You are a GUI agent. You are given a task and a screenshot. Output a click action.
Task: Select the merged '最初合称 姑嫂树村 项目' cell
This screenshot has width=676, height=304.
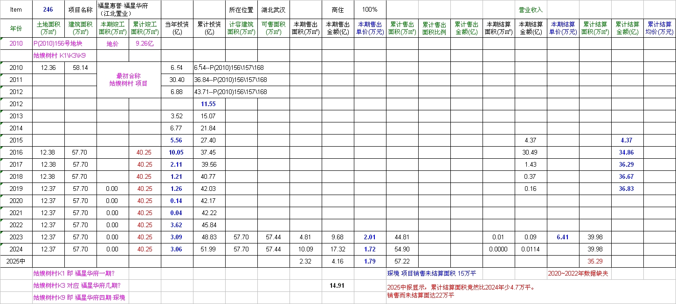[129, 80]
